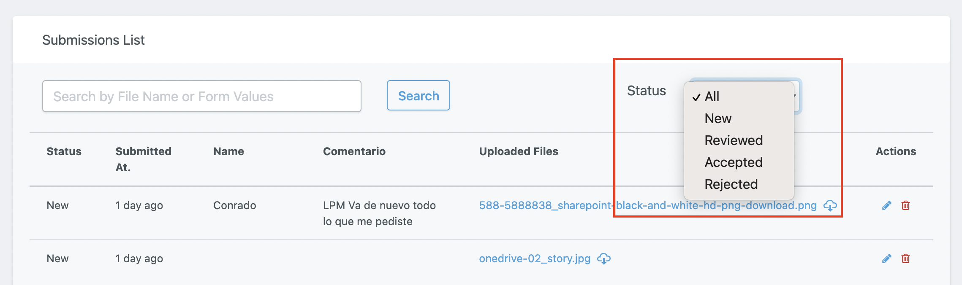Select the name cell Conrado

pyautogui.click(x=235, y=205)
